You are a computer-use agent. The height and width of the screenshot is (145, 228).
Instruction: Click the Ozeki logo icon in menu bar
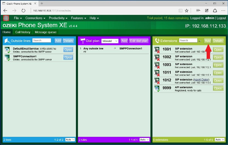(6, 18)
